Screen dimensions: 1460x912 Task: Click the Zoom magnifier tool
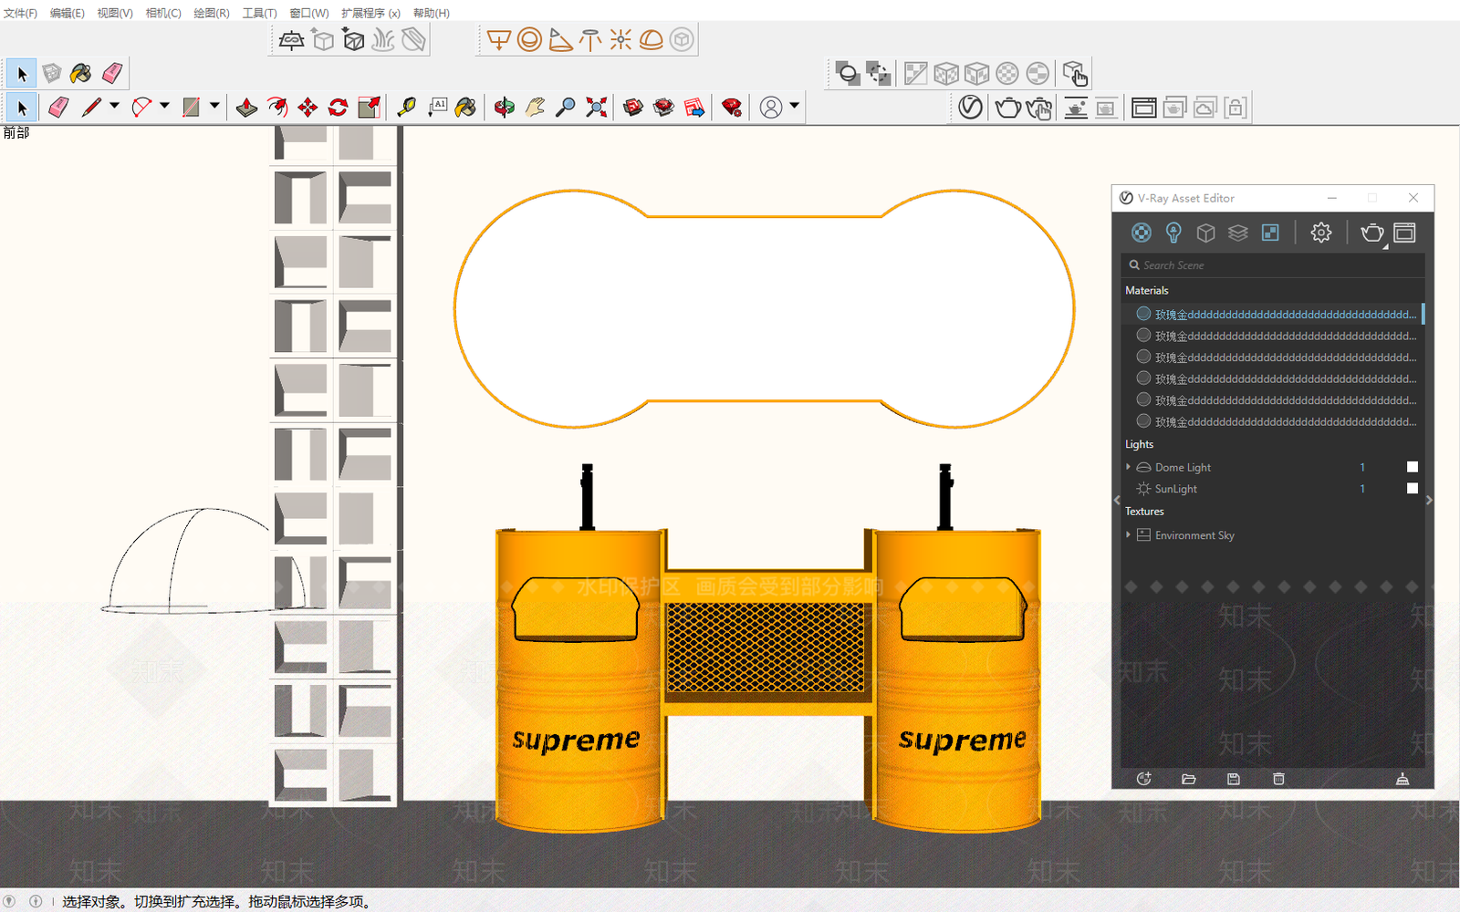(x=566, y=108)
